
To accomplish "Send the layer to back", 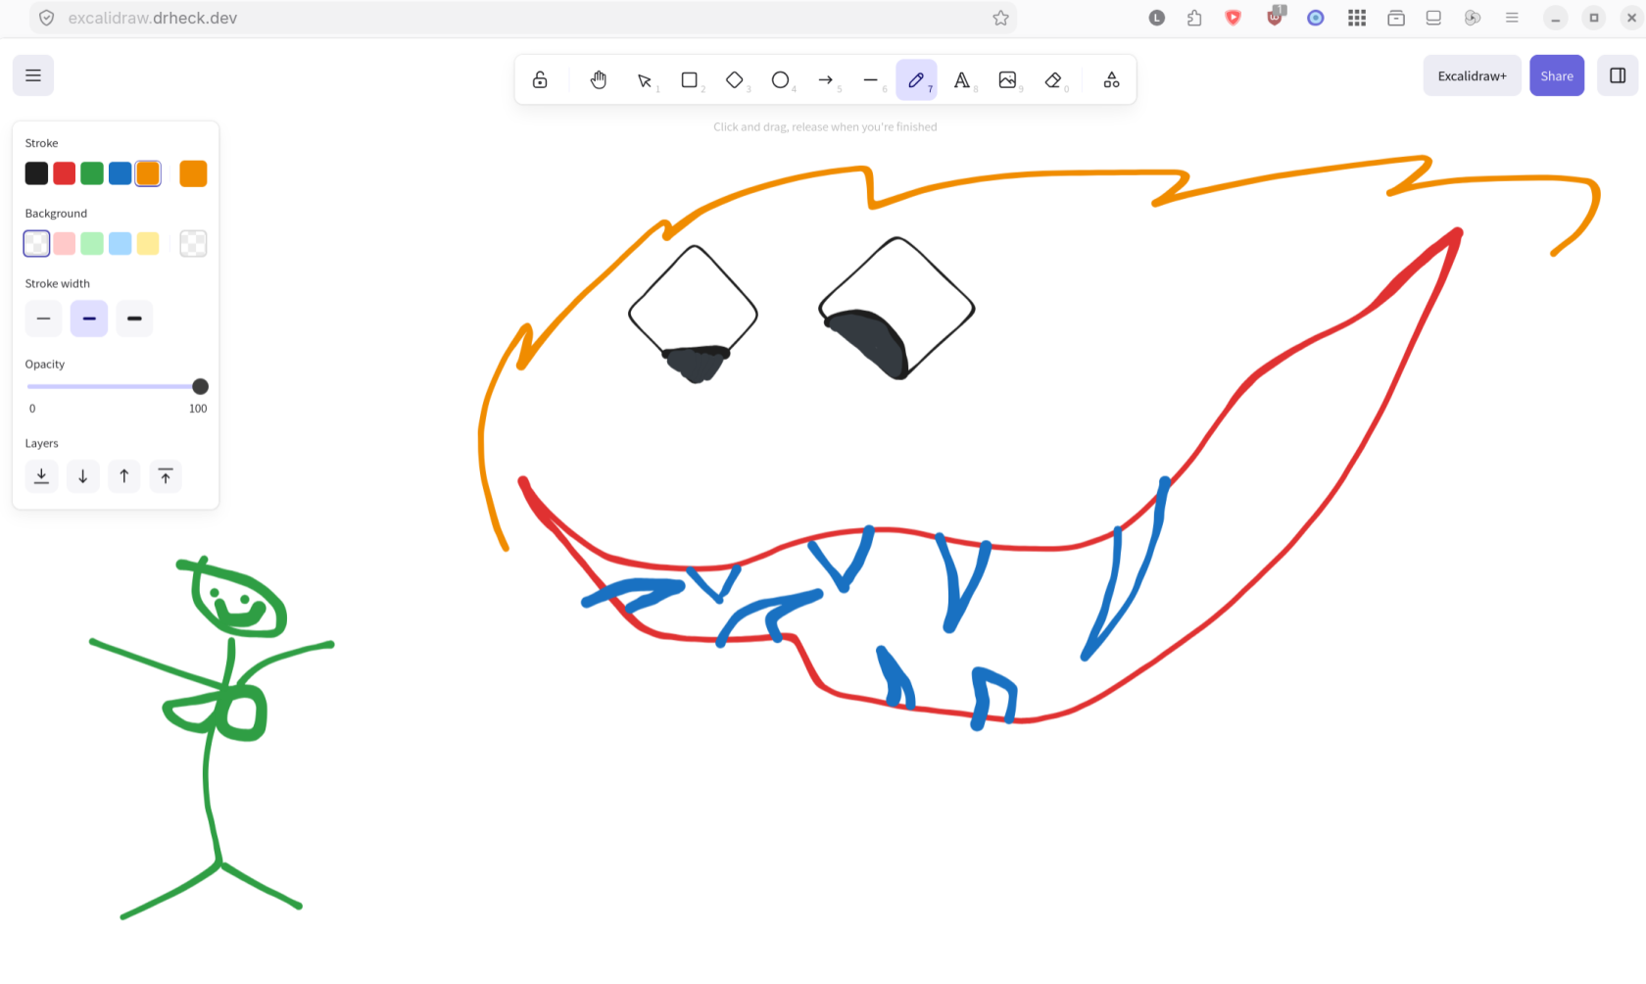I will (x=41, y=476).
